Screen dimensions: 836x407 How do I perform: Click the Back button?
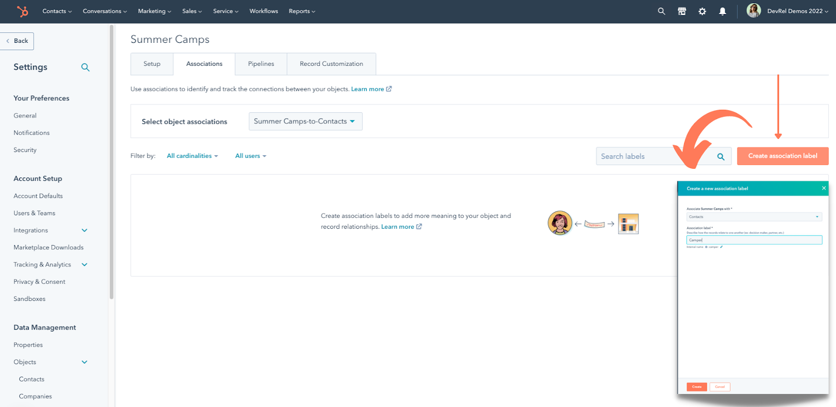pos(17,41)
